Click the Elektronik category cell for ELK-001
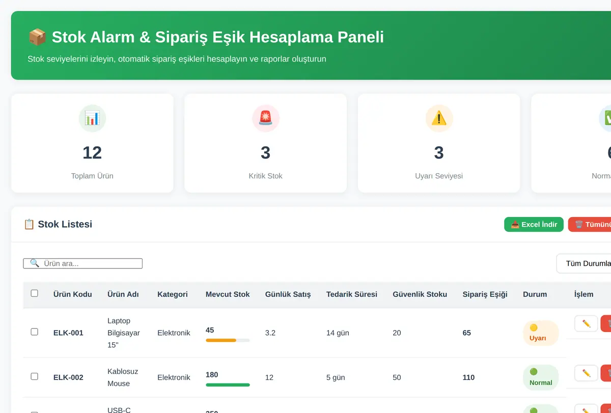This screenshot has height=413, width=611. 174,333
